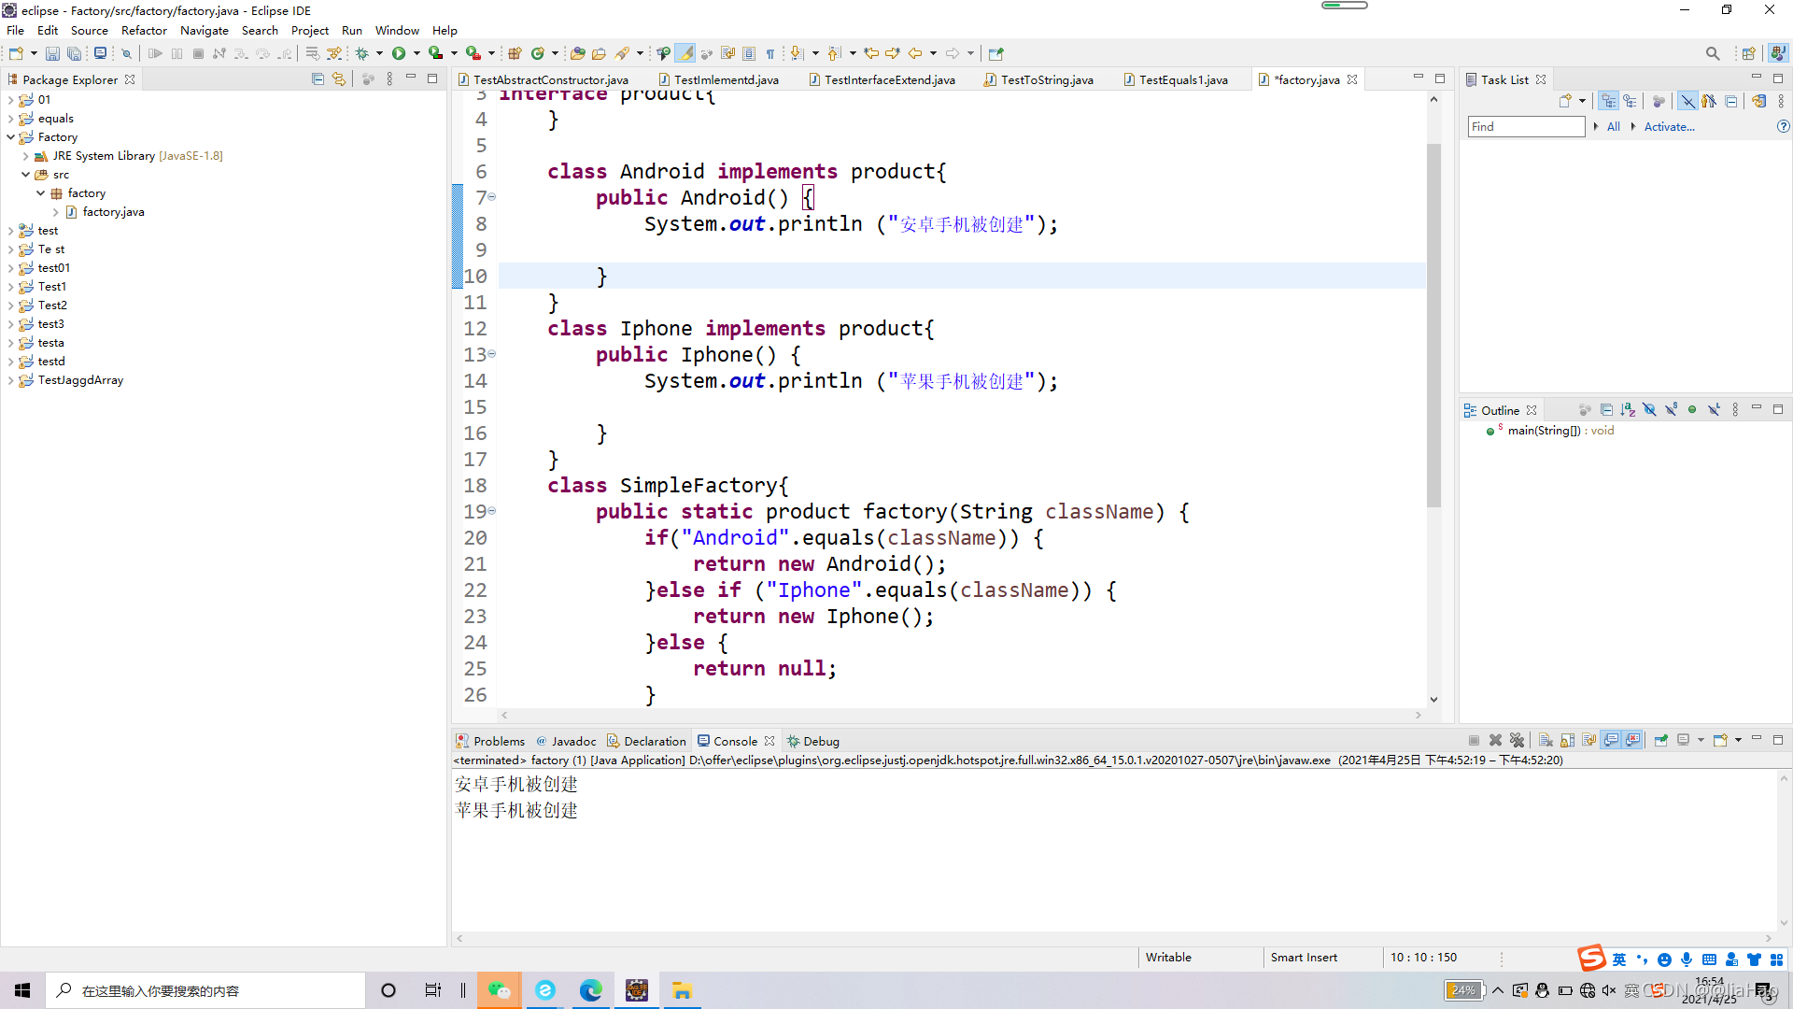Create a new task in Task List
The image size is (1793, 1009).
1566,100
